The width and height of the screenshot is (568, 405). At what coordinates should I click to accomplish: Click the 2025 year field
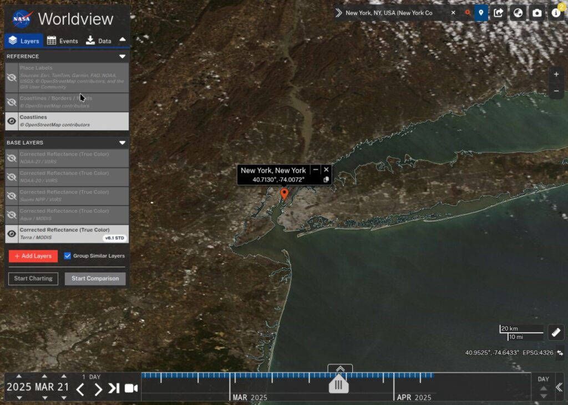pyautogui.click(x=19, y=387)
